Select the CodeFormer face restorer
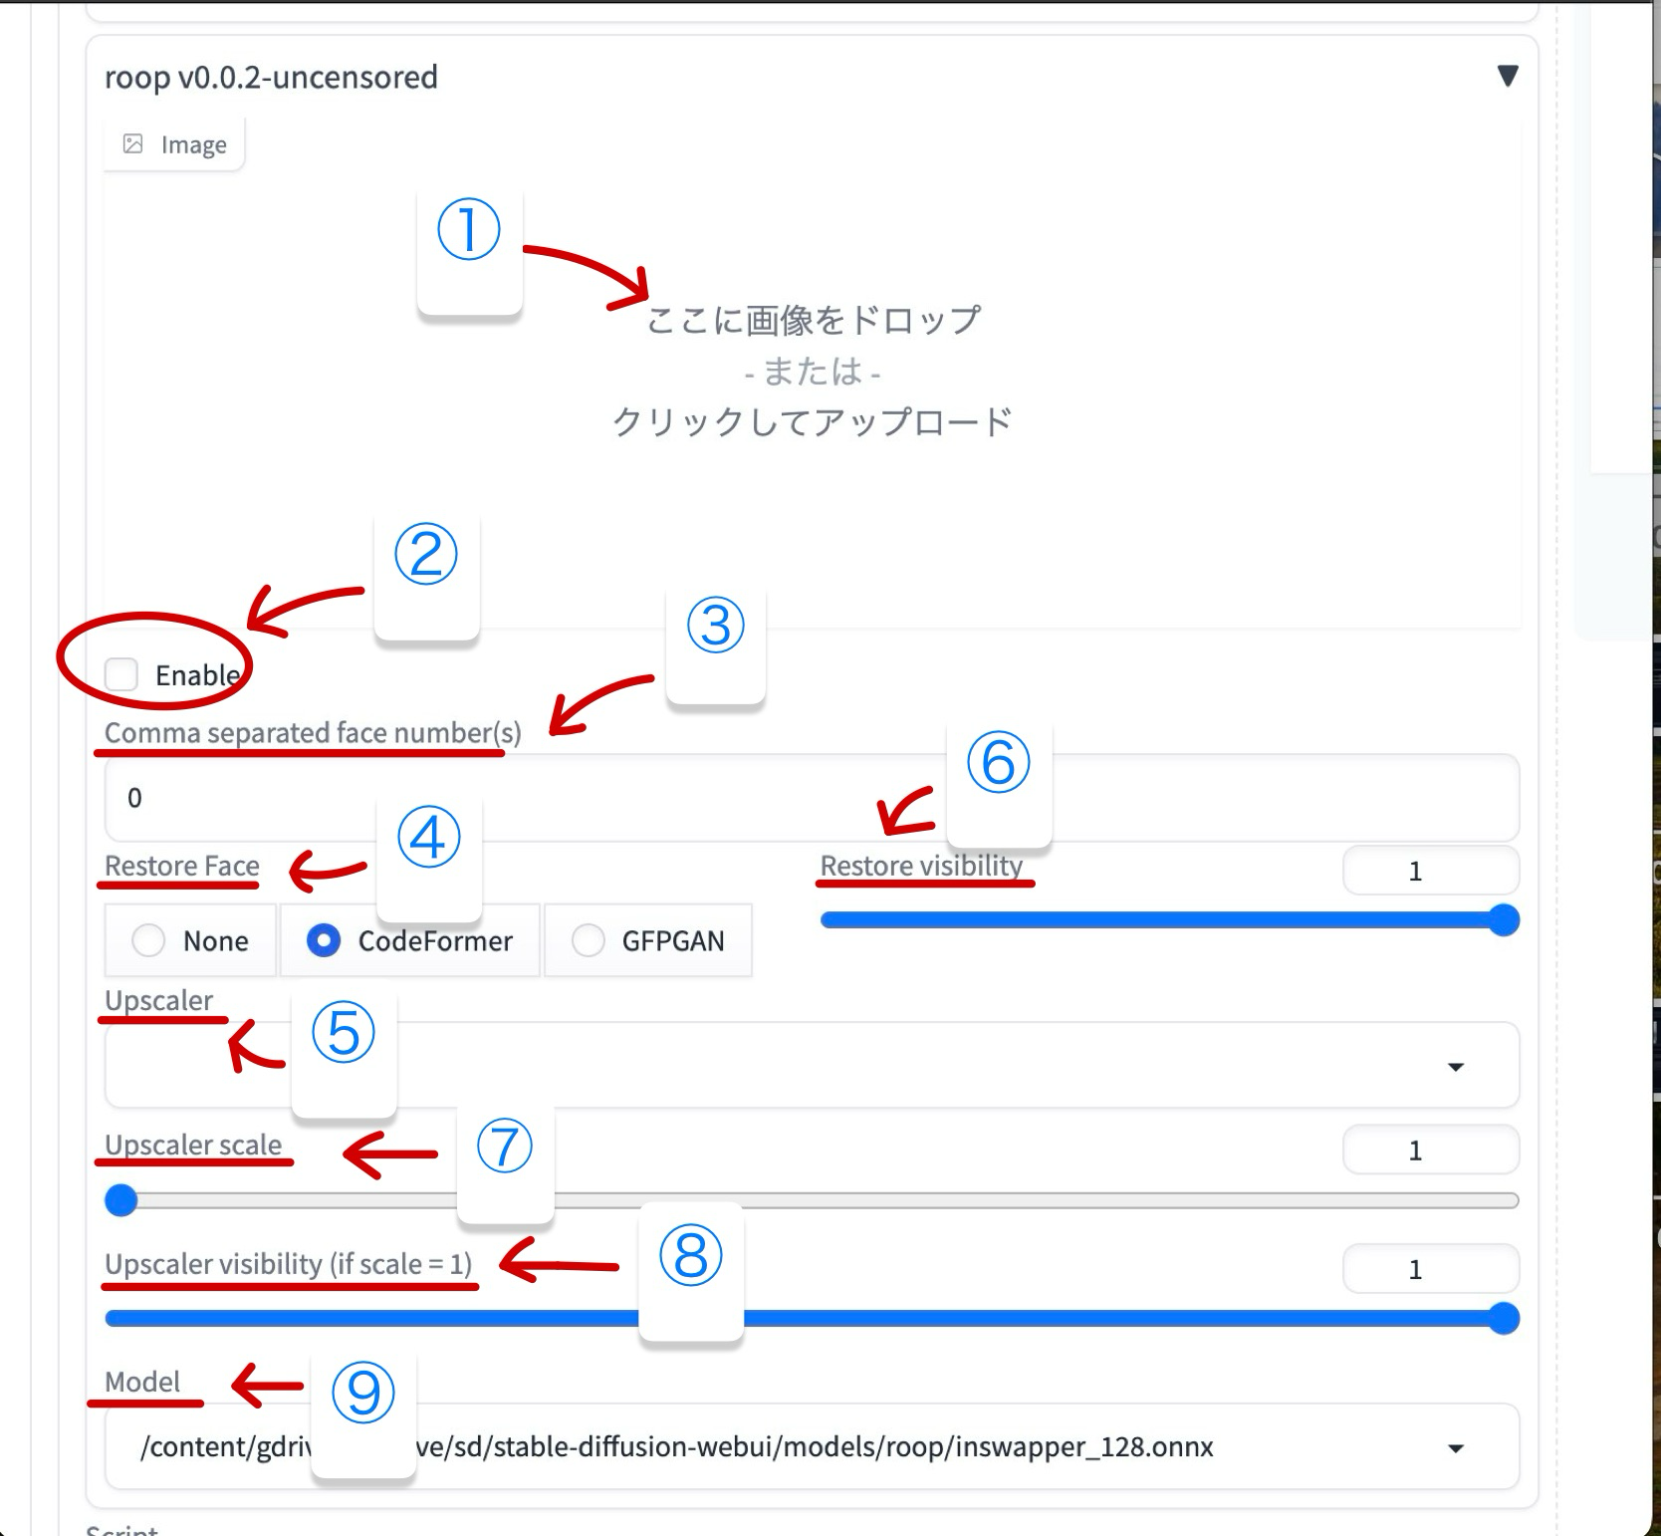 point(323,940)
